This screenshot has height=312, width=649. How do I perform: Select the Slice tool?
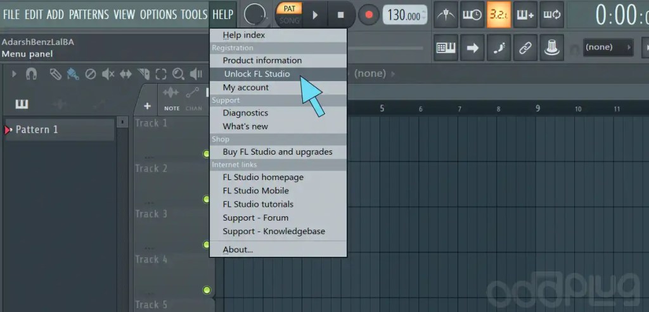[143, 74]
